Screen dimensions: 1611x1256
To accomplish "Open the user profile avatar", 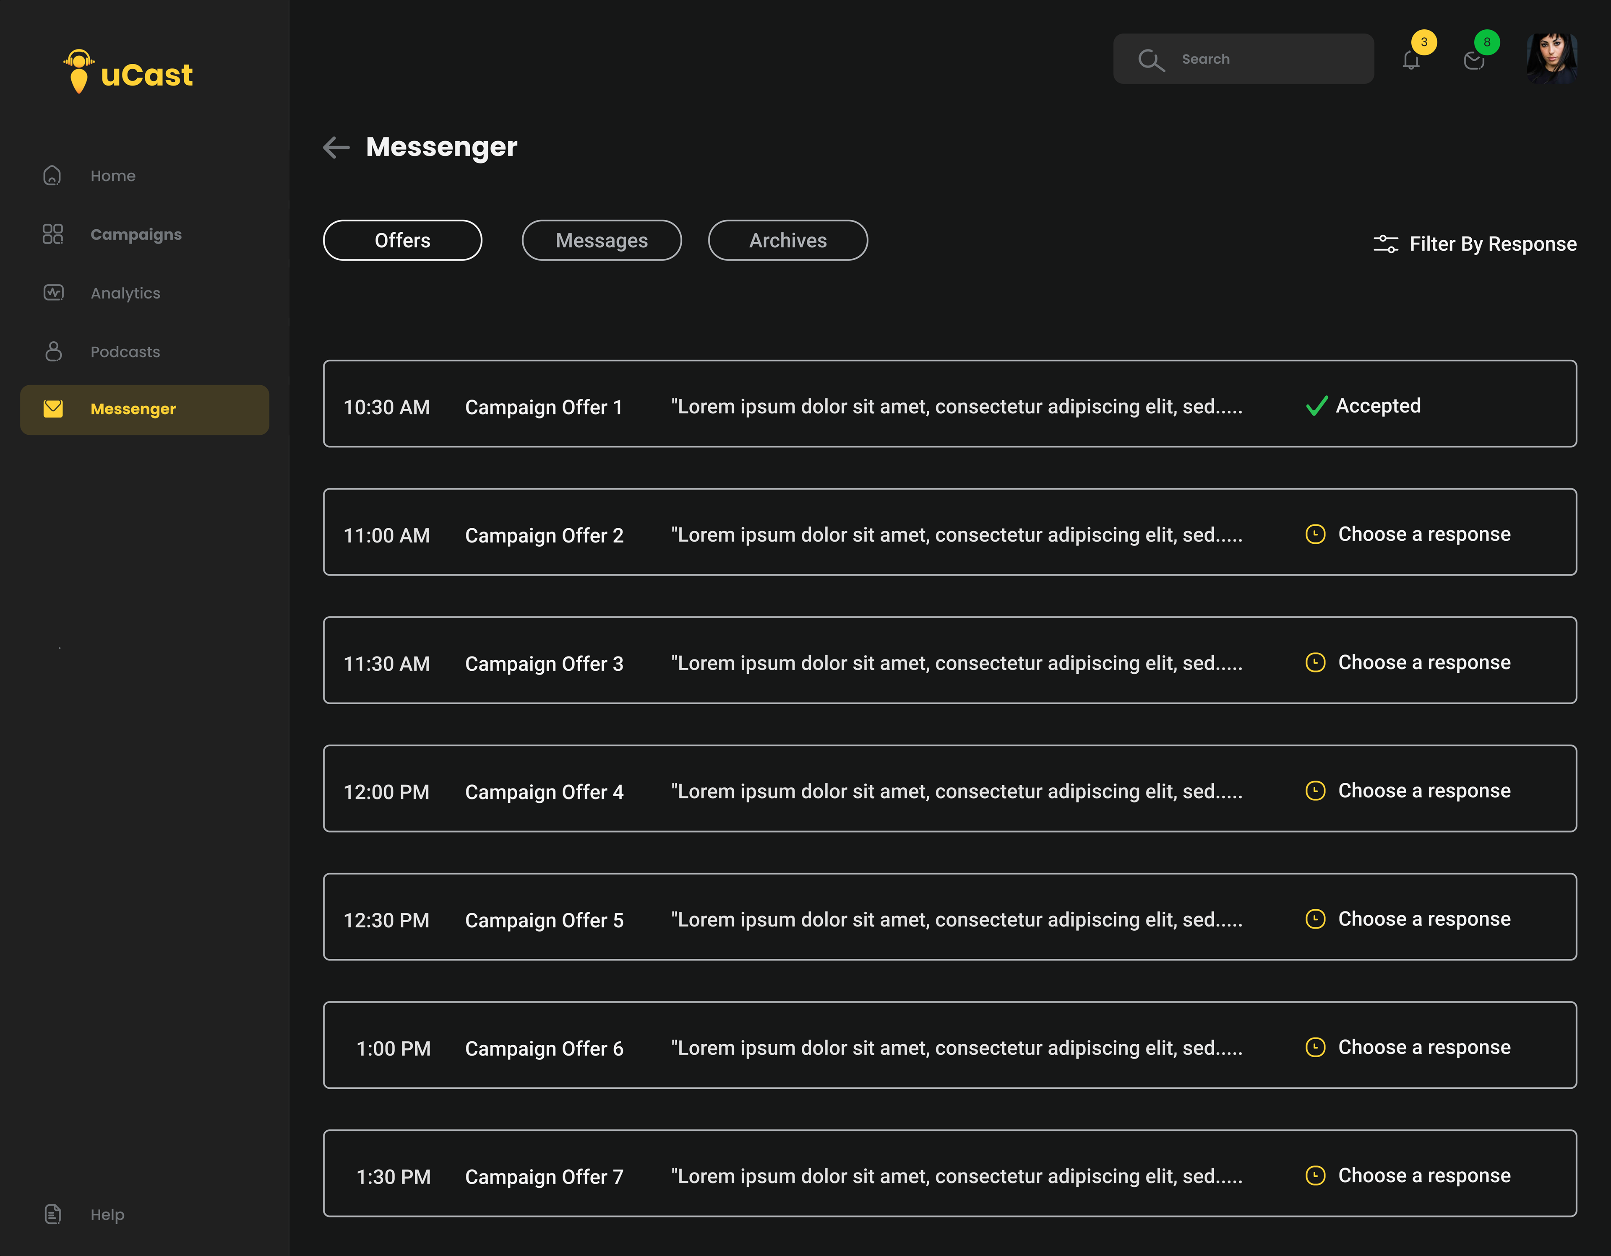I will pyautogui.click(x=1552, y=58).
